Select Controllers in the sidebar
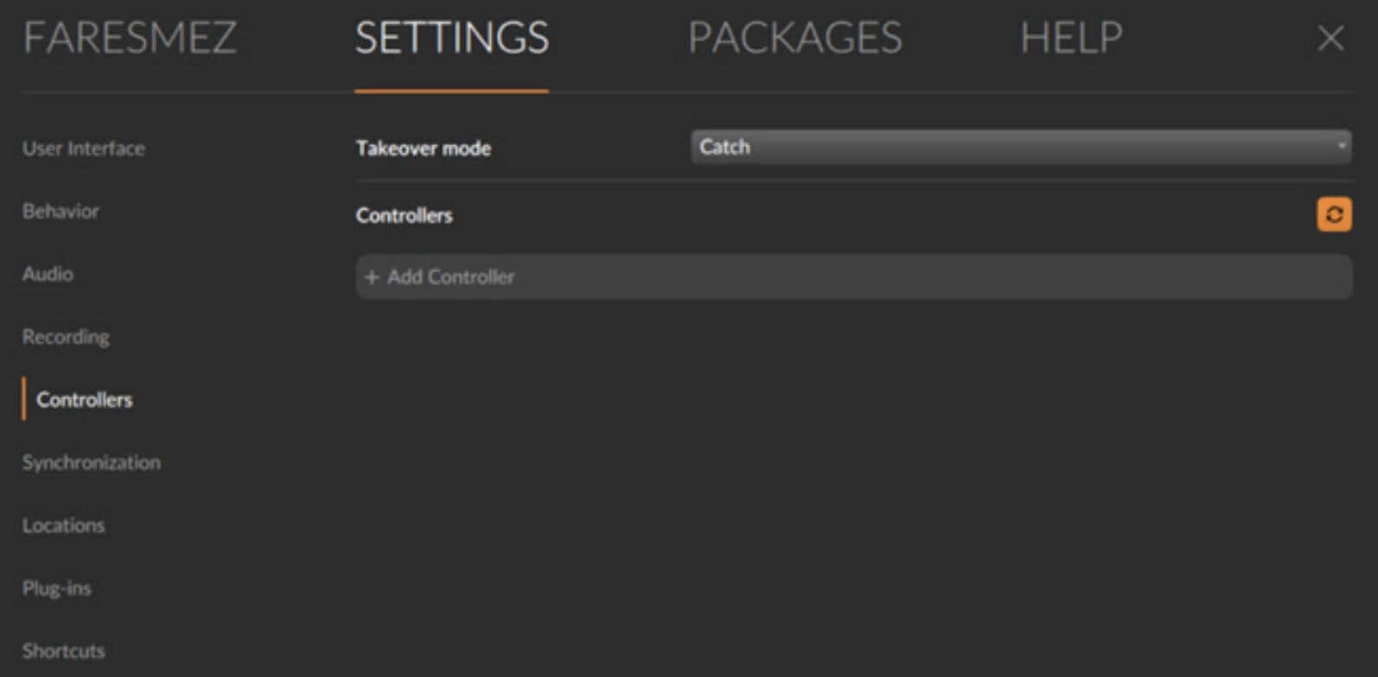The width and height of the screenshot is (1378, 677). 85,400
